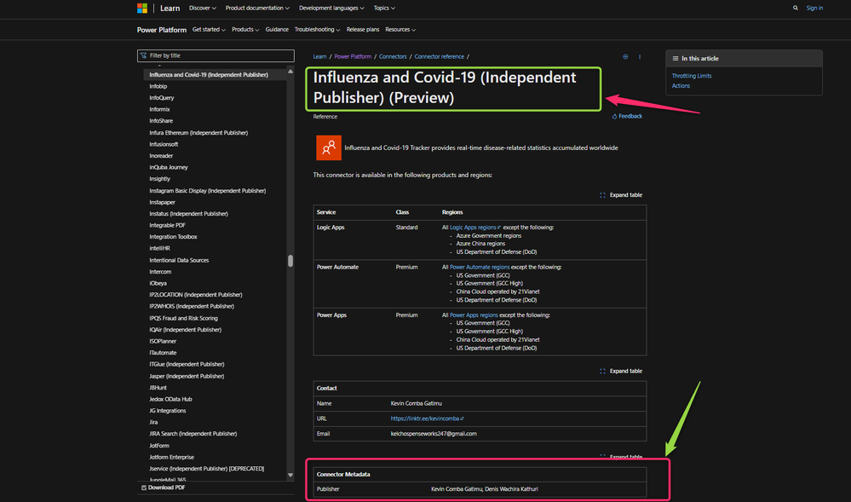Jump to Actions section
Image resolution: width=851 pixels, height=502 pixels.
(x=681, y=86)
